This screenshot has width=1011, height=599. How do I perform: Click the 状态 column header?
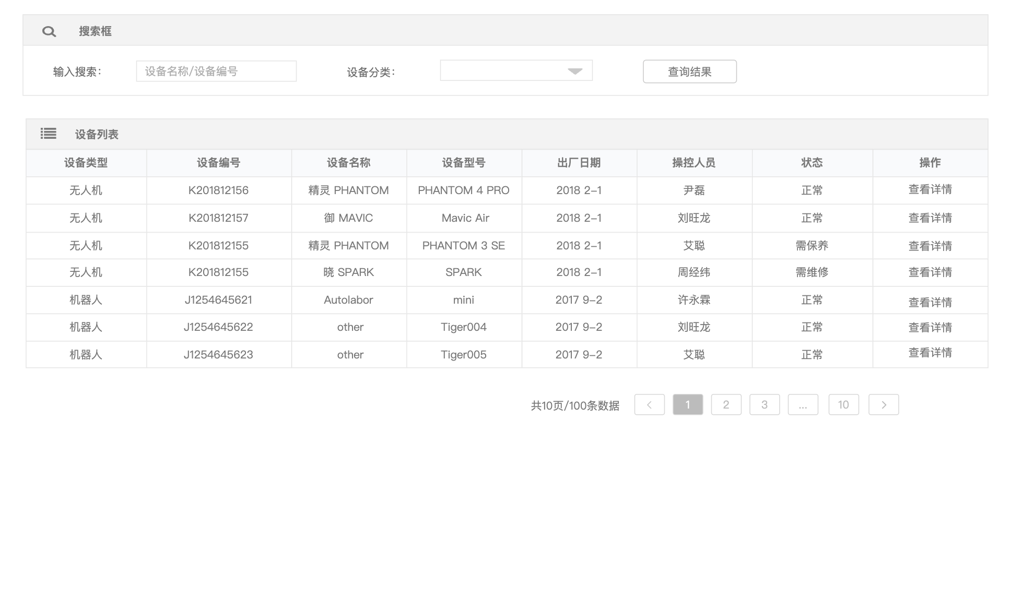[812, 163]
